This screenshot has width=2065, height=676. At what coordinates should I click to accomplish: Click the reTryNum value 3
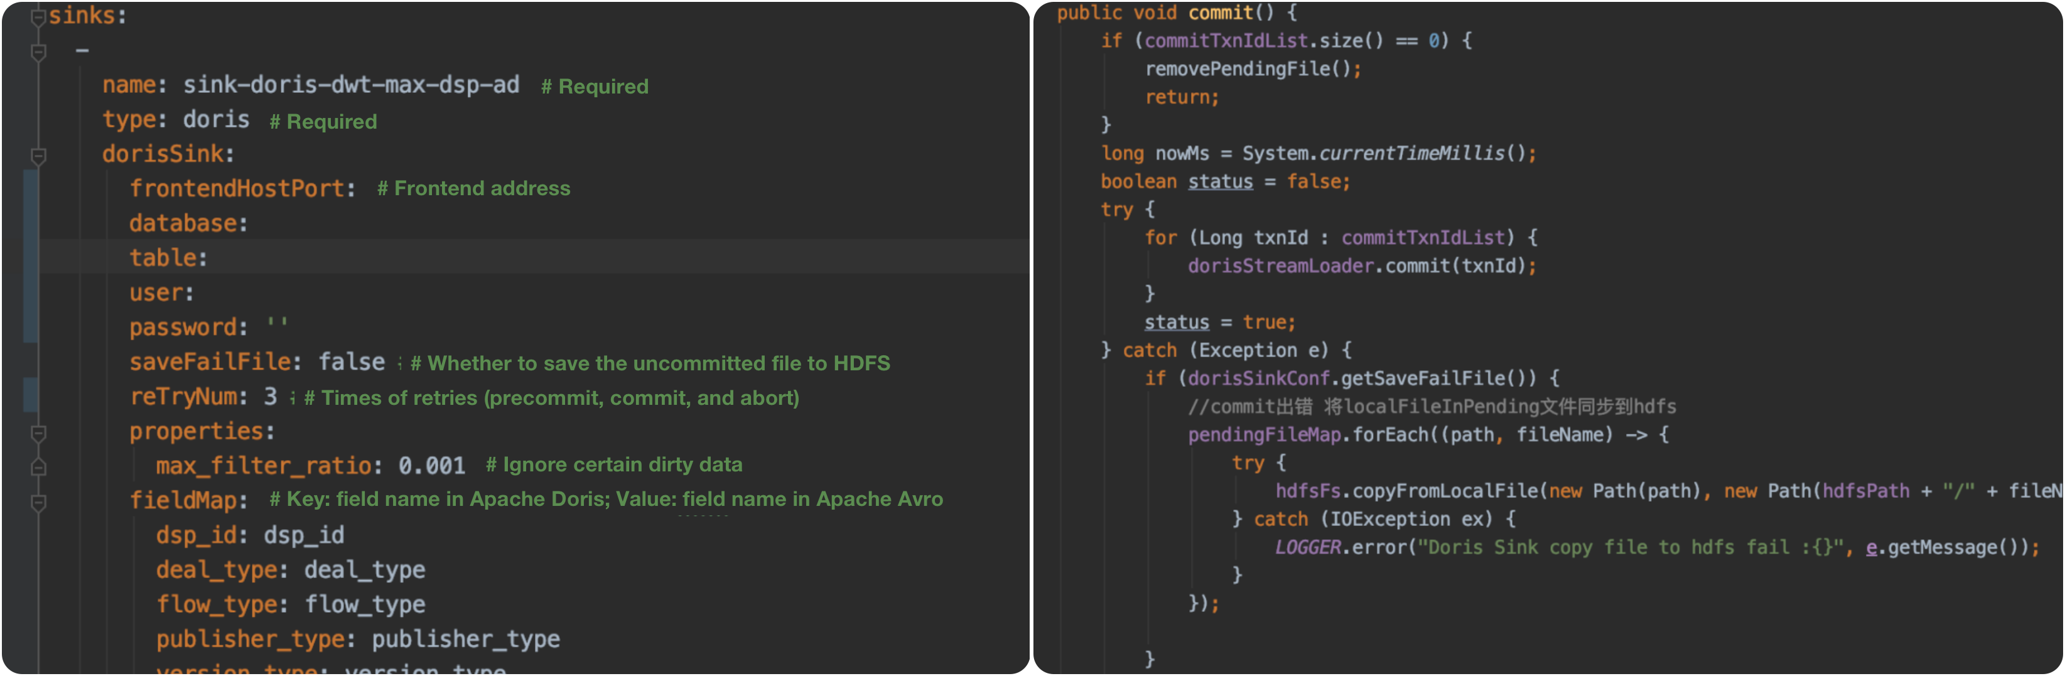270,397
